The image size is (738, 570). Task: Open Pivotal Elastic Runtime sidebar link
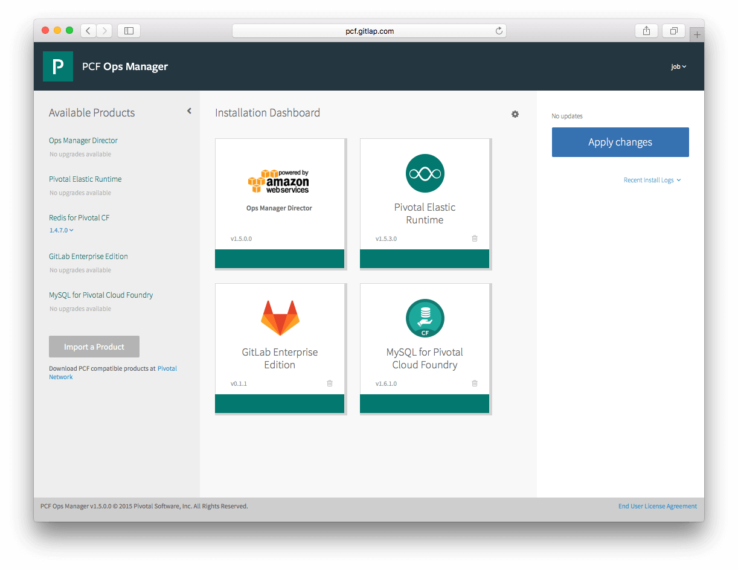85,179
